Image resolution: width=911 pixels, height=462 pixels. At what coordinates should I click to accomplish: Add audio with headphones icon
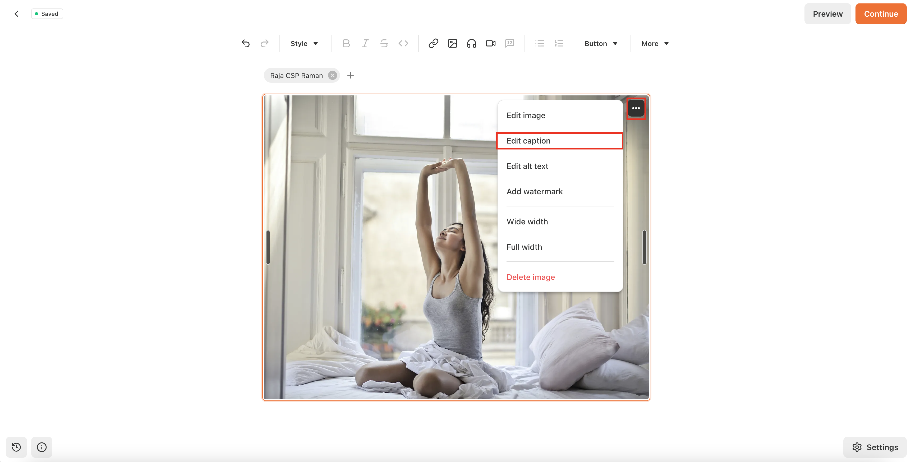471,44
